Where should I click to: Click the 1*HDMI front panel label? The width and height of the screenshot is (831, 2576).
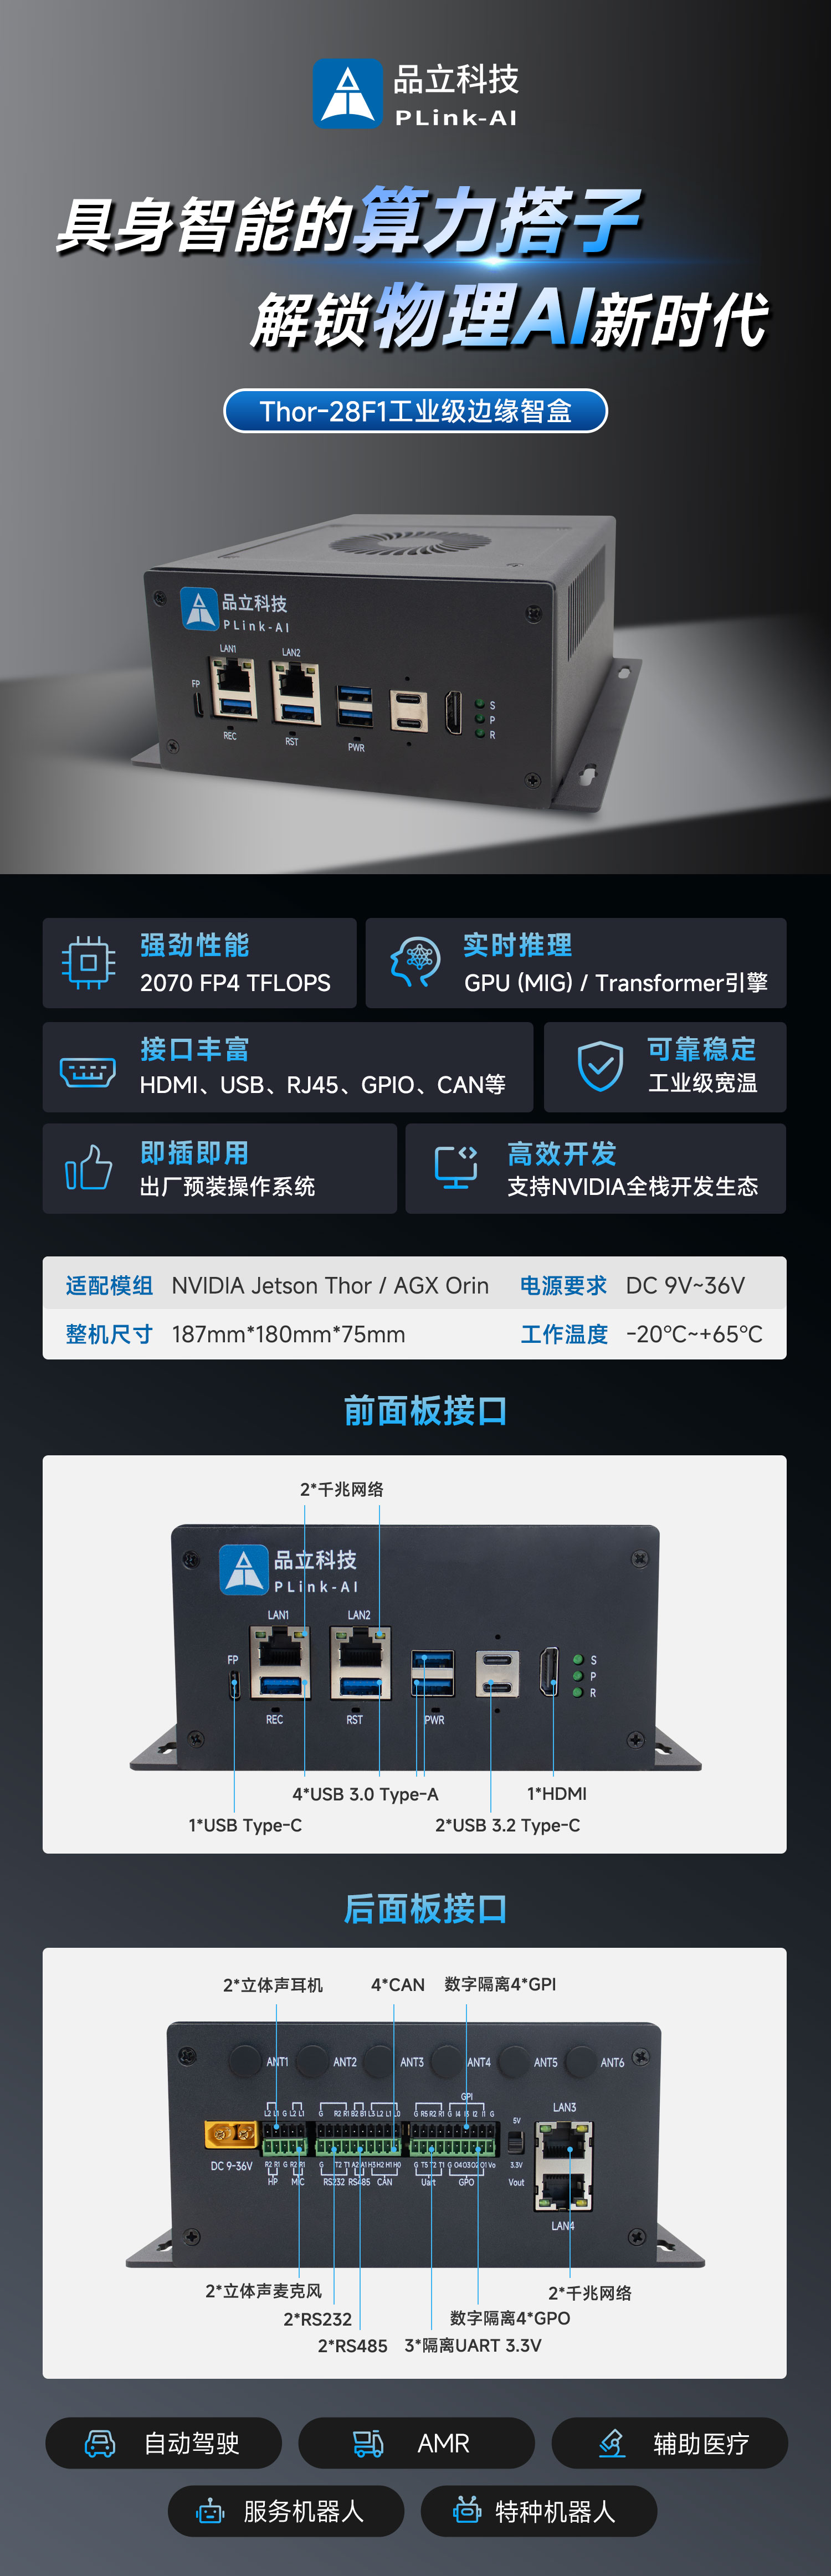tap(557, 1793)
